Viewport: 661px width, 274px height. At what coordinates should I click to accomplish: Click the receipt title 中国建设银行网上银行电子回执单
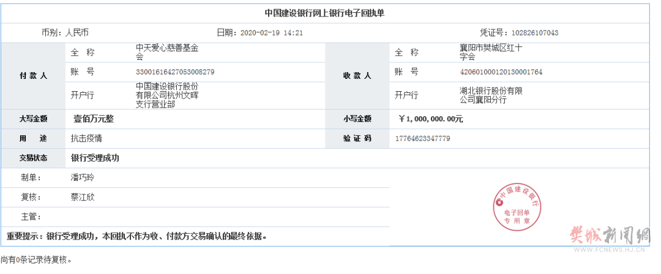[x=324, y=13]
